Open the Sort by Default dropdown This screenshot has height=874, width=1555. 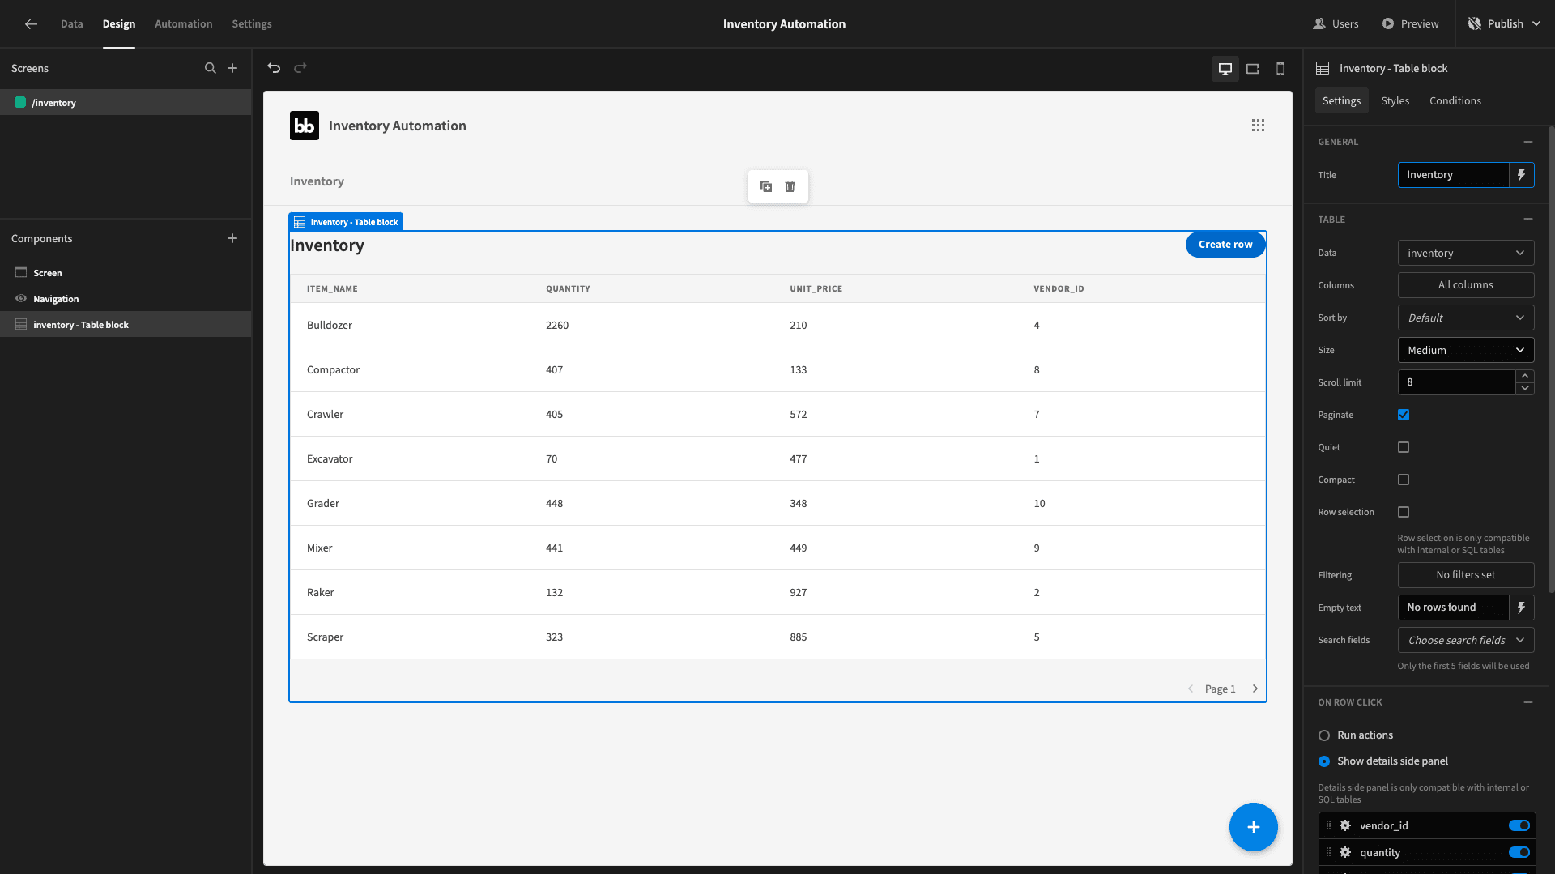click(x=1466, y=318)
